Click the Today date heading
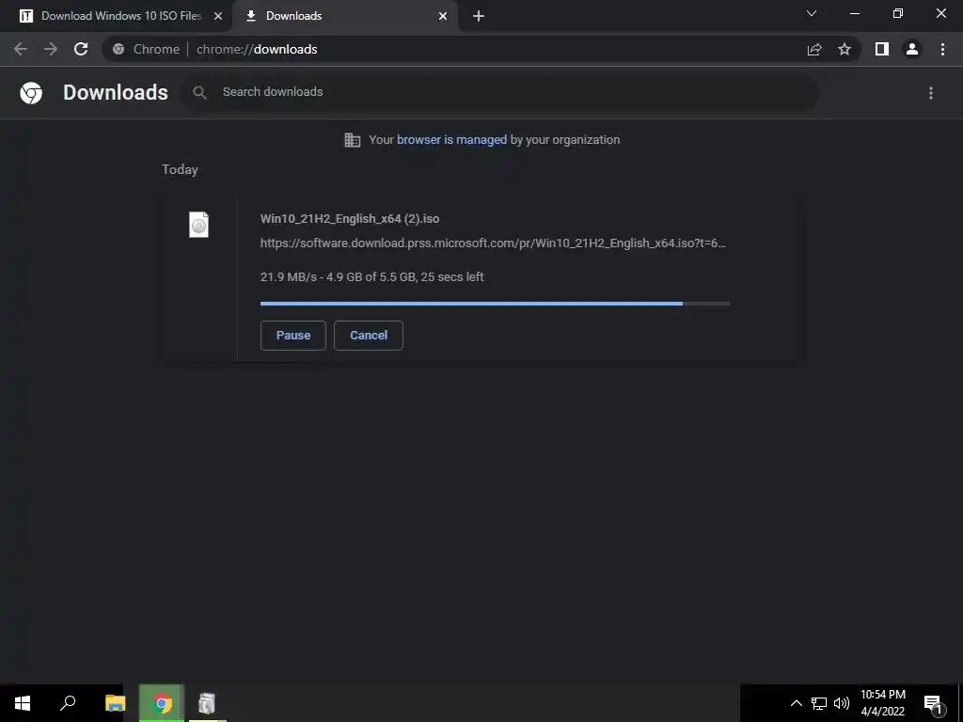Screen dimensions: 963x722 point(180,169)
